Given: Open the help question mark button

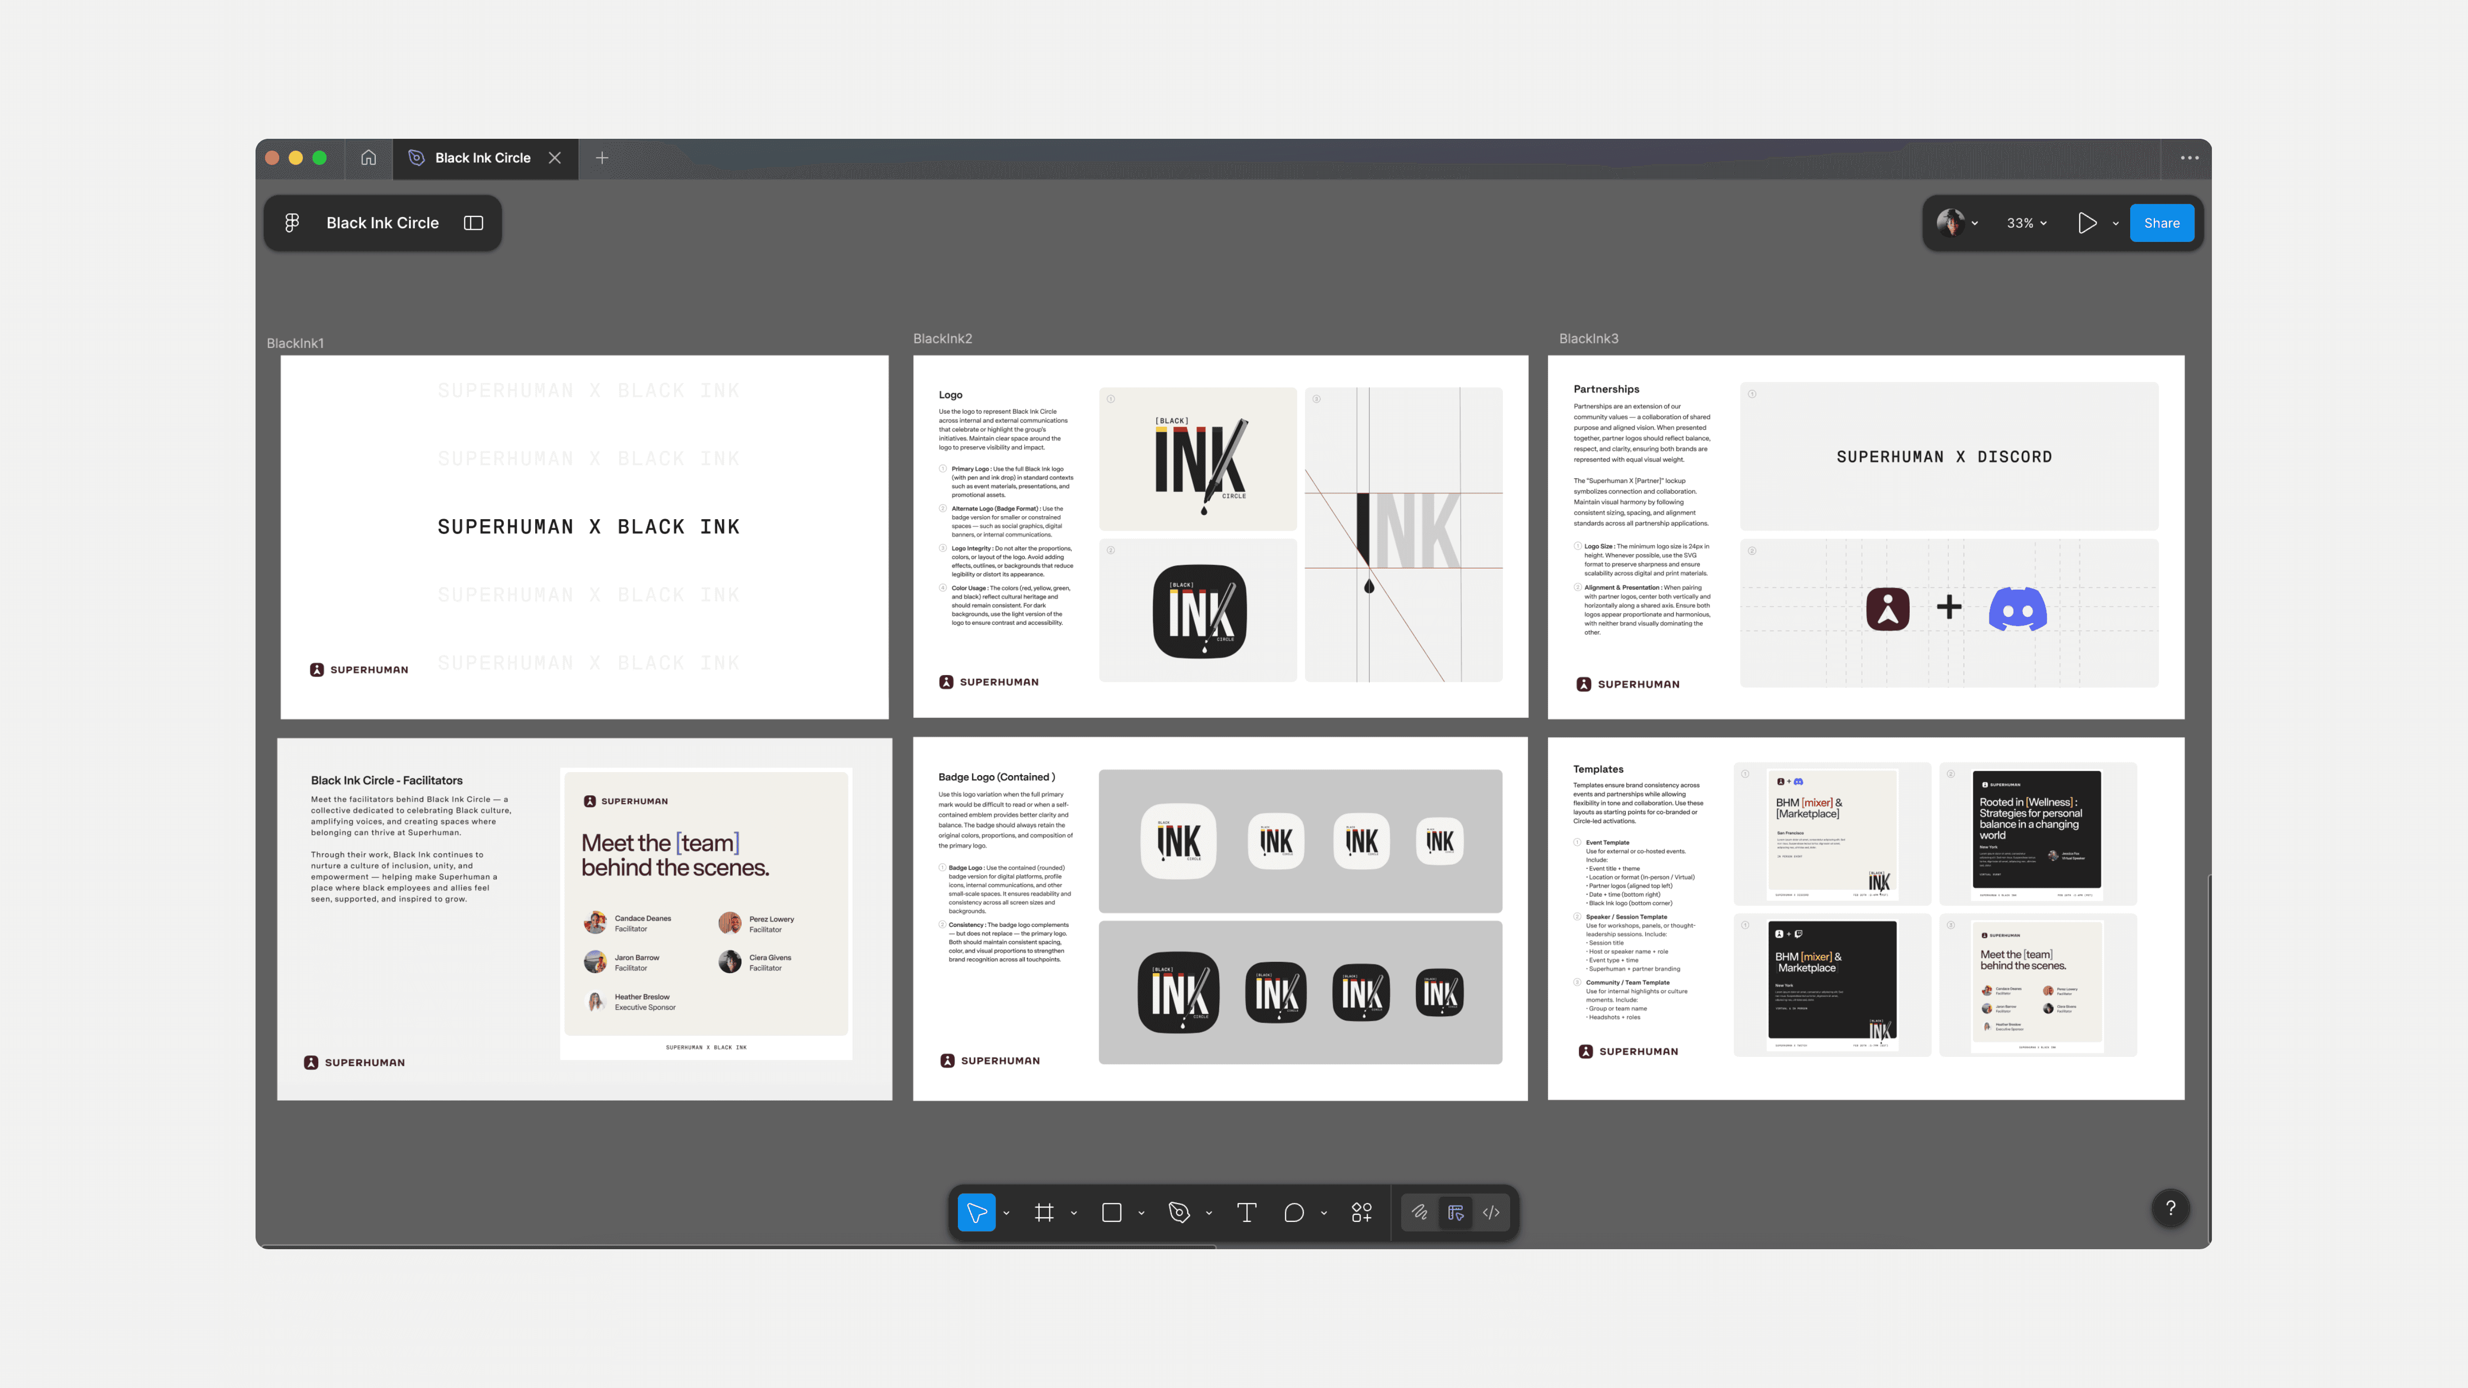Looking at the screenshot, I should 2170,1208.
